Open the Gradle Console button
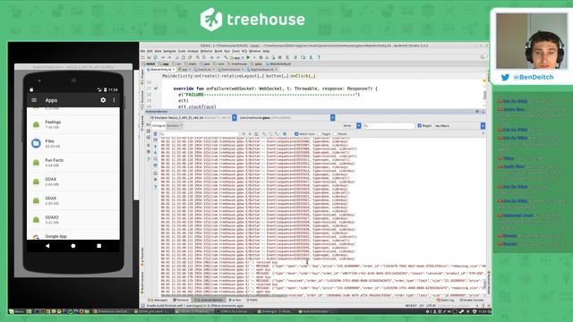Screen dimensions: 573x322 [x=473, y=301]
